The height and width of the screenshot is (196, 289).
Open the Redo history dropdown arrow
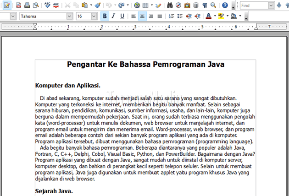coord(128,5)
